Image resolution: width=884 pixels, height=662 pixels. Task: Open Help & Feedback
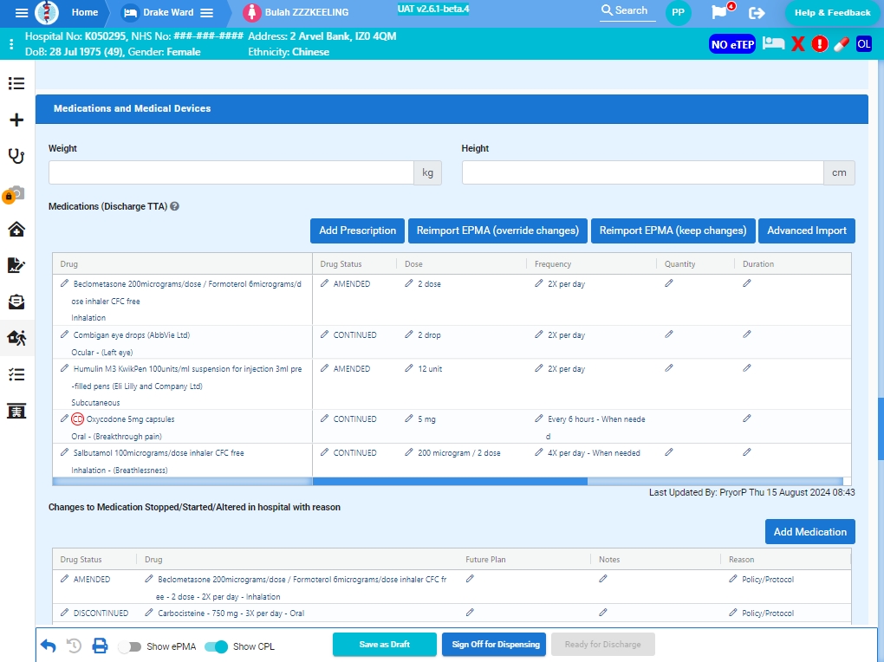coord(832,12)
